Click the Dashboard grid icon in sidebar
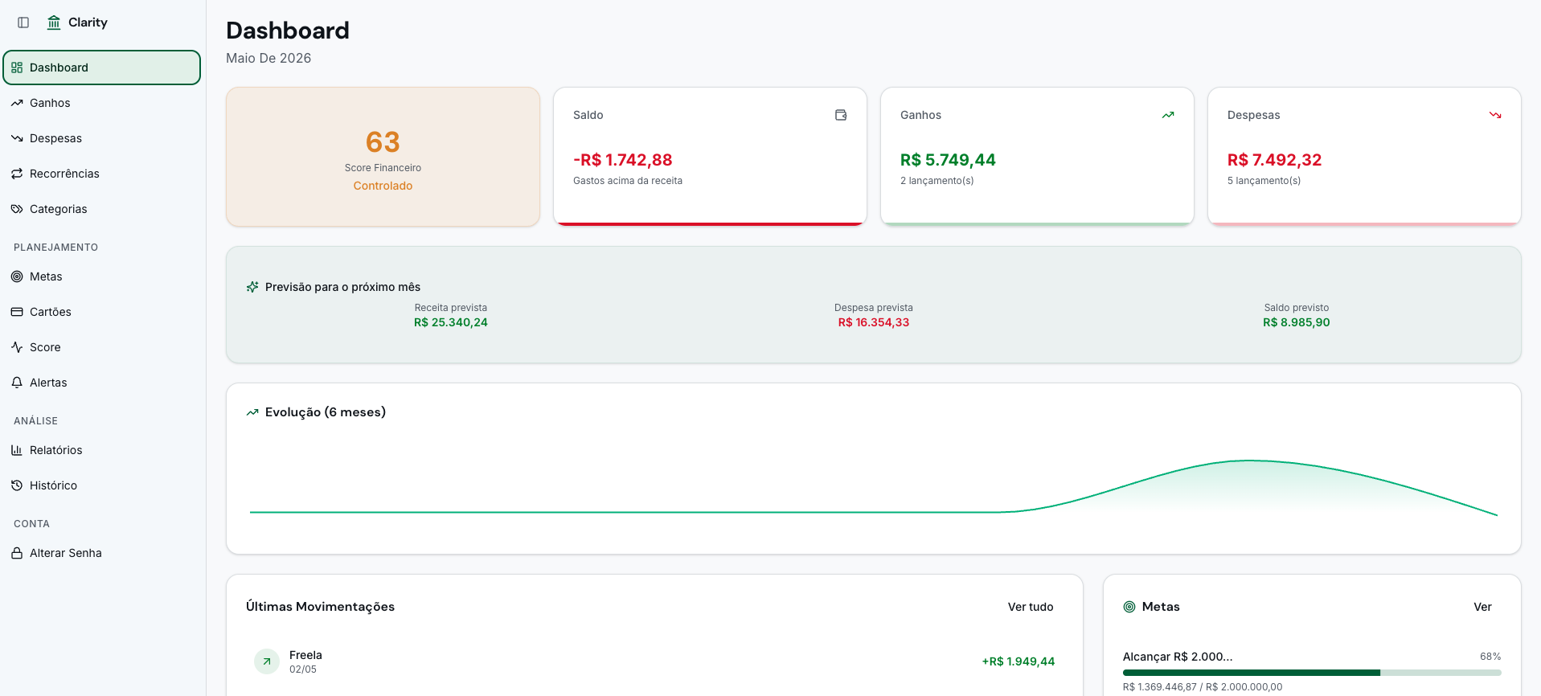This screenshot has width=1541, height=696. click(17, 68)
